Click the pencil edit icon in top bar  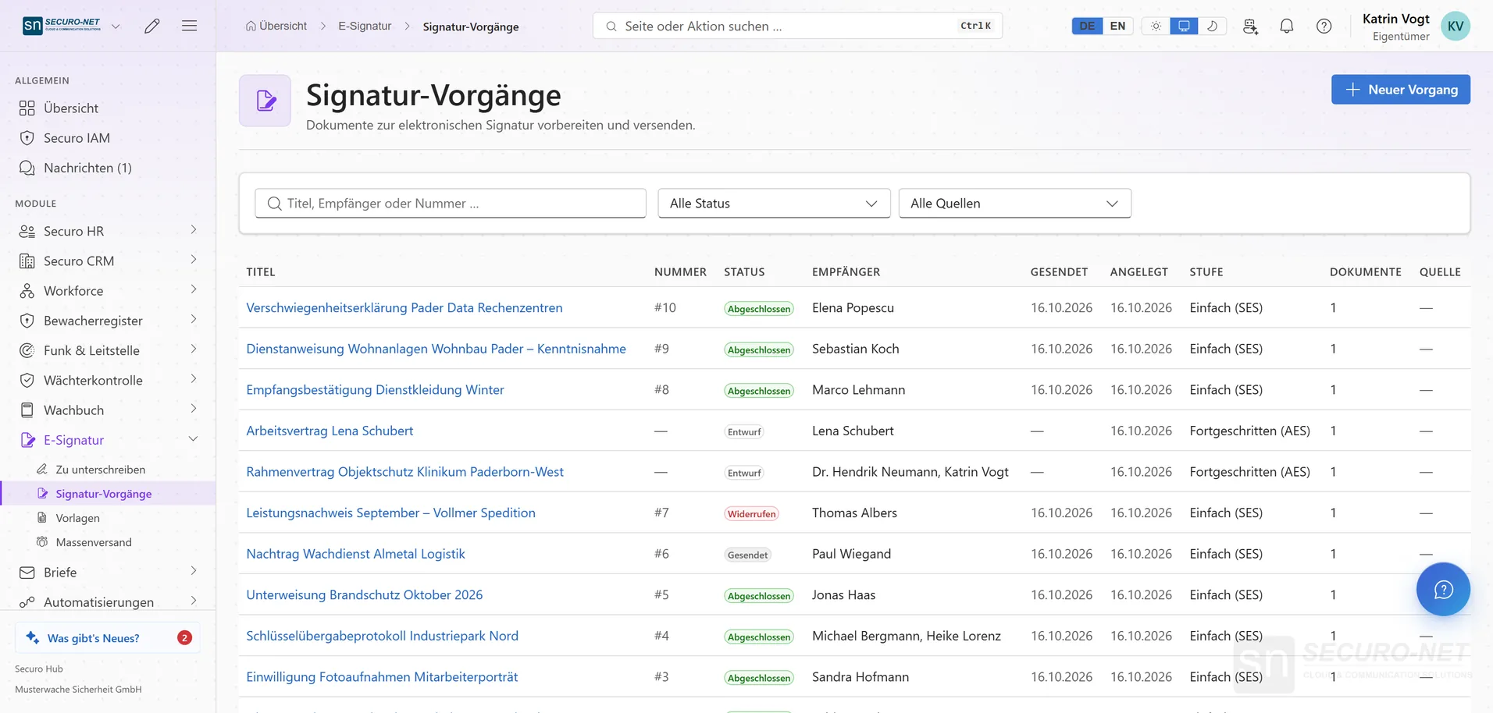(152, 26)
